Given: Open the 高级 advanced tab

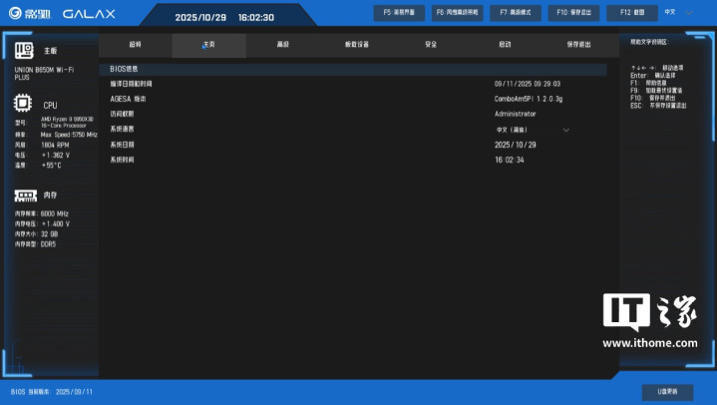Looking at the screenshot, I should coord(283,44).
